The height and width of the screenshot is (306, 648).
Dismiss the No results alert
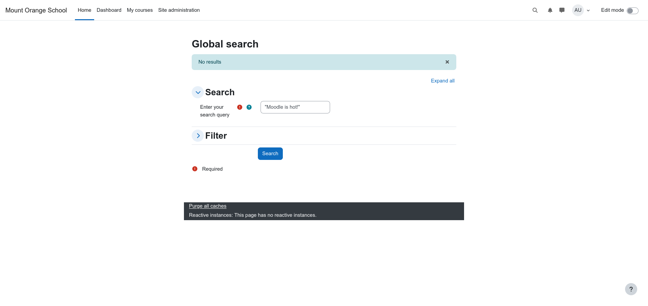(x=447, y=62)
